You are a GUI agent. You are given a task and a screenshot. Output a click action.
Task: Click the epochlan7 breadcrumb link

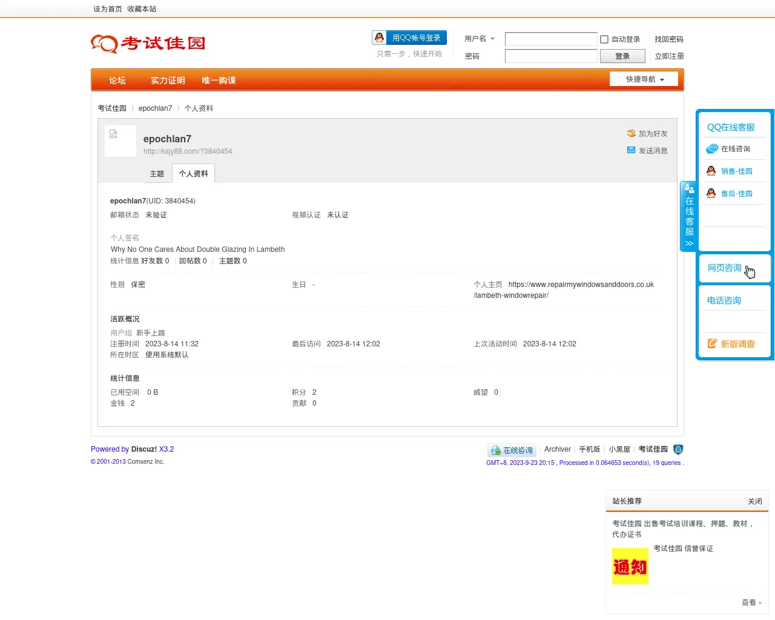pos(155,108)
